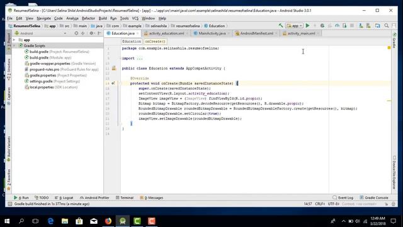Screen dimensions: 403x227
Task: Open the Terminal tool window button
Action: click(x=125, y=197)
